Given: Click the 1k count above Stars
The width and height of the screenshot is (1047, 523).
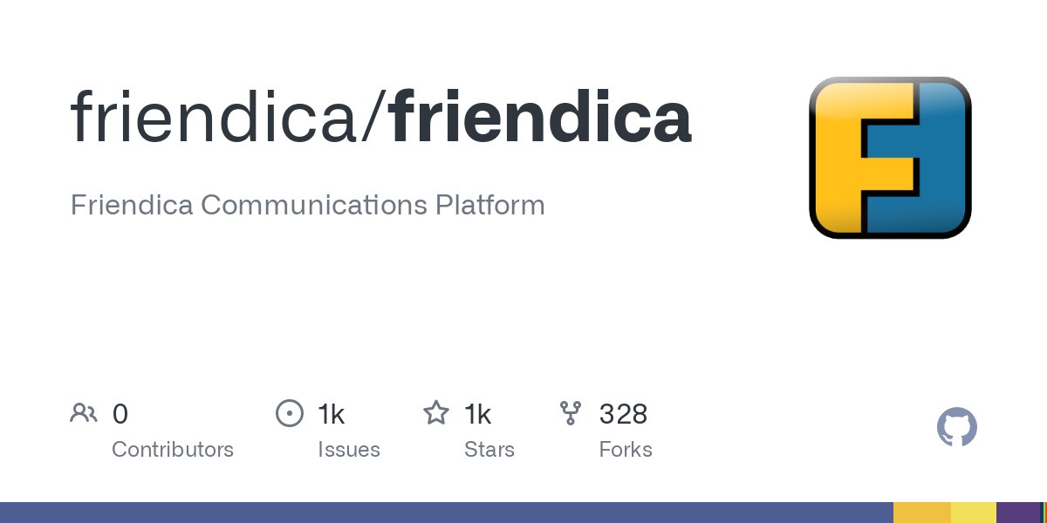Looking at the screenshot, I should click(478, 414).
